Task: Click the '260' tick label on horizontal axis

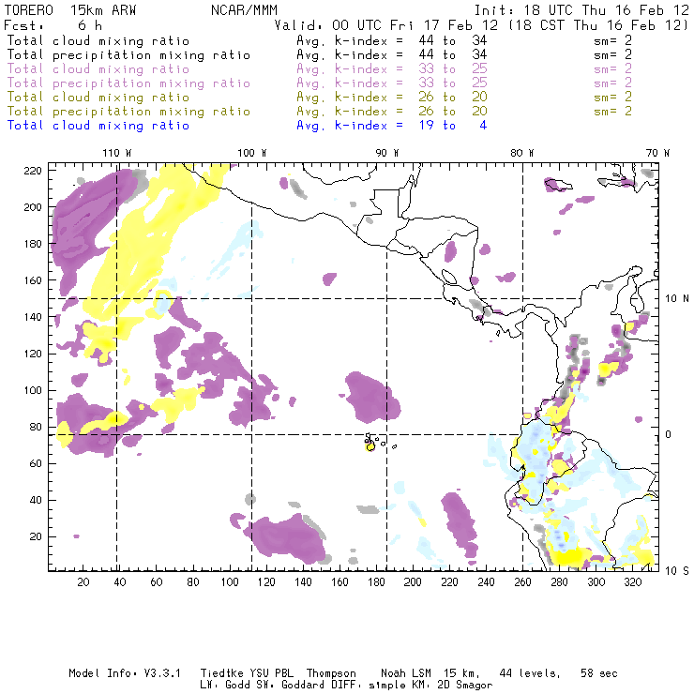Action: [522, 582]
